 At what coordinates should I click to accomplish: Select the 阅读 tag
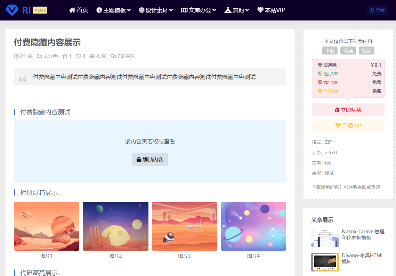tap(348, 51)
